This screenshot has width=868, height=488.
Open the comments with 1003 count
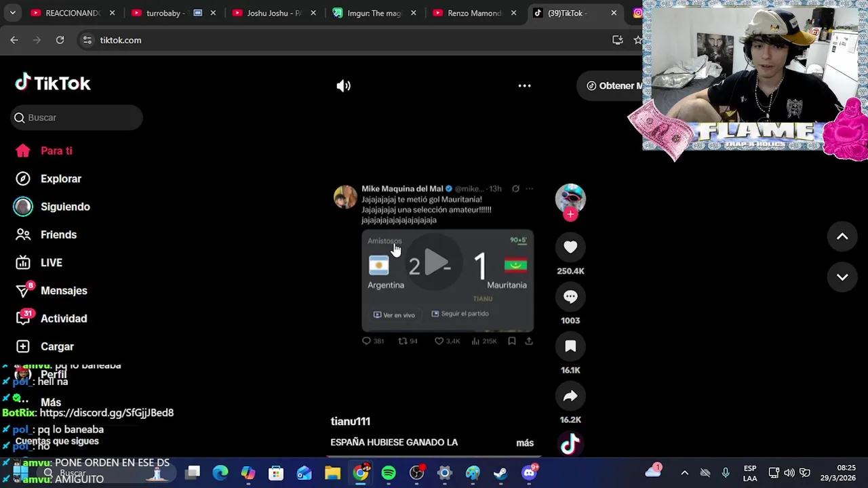click(570, 297)
